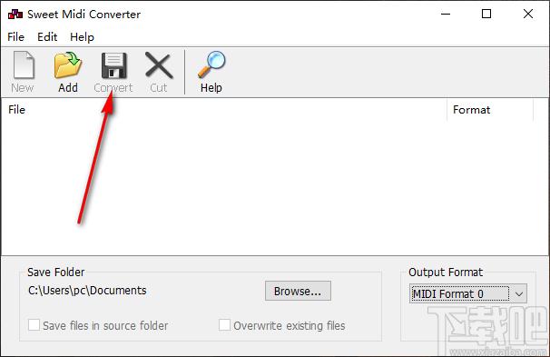This screenshot has width=550, height=357.
Task: Open the Help menu in menu bar
Action: pos(82,37)
